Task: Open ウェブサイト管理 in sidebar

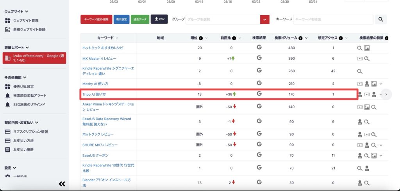Action: 26,20
